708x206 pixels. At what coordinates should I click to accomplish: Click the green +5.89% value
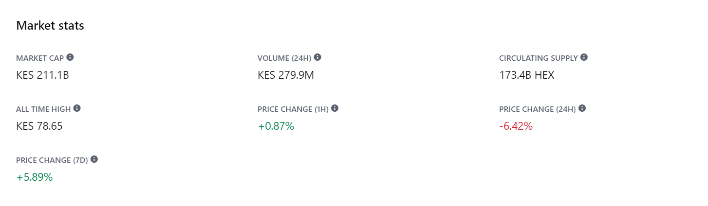click(35, 177)
